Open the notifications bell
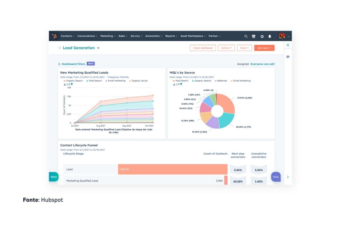This screenshot has width=343, height=228. [x=269, y=36]
